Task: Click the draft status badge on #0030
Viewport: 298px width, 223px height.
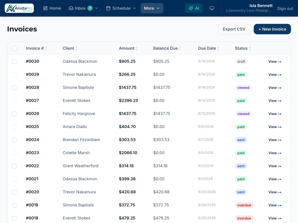Action: point(241,62)
